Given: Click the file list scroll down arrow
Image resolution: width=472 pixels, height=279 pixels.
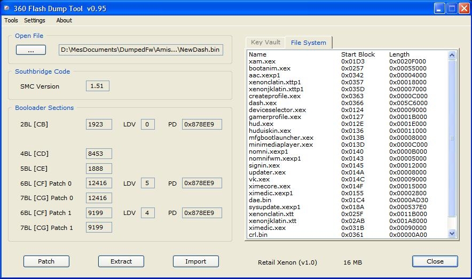Looking at the screenshot, I should tap(452, 233).
